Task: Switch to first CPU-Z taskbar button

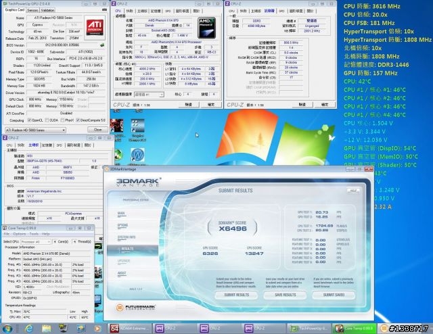Action: coord(175,328)
